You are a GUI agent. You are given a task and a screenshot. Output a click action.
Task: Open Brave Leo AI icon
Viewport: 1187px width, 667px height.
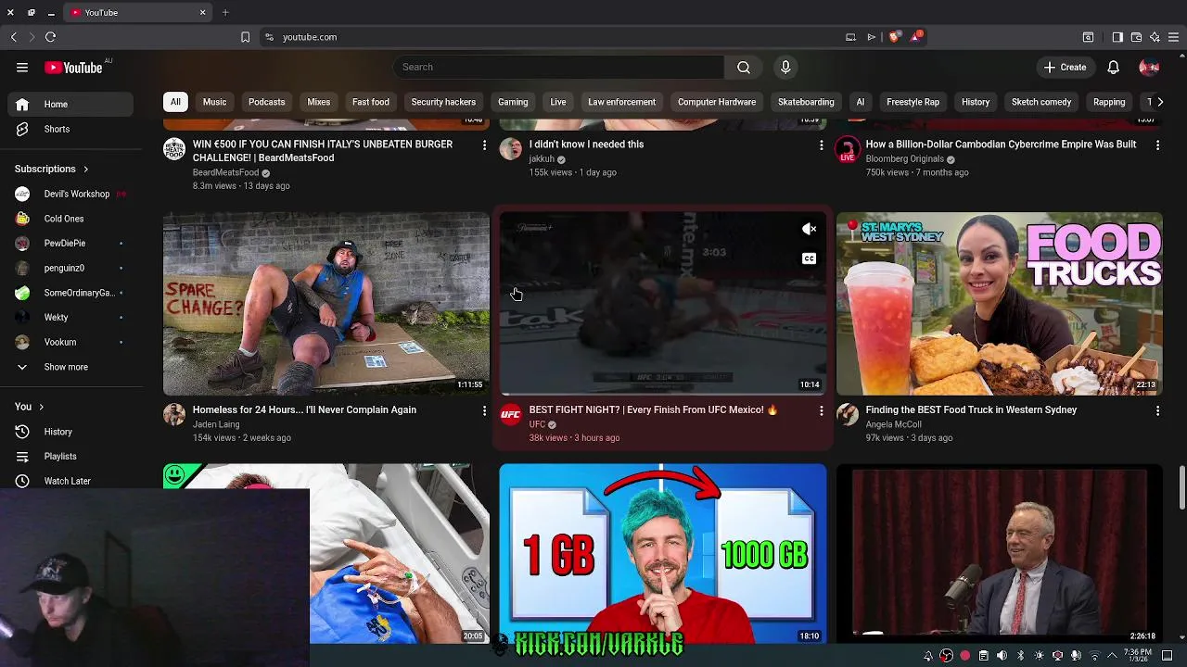(x=1155, y=37)
